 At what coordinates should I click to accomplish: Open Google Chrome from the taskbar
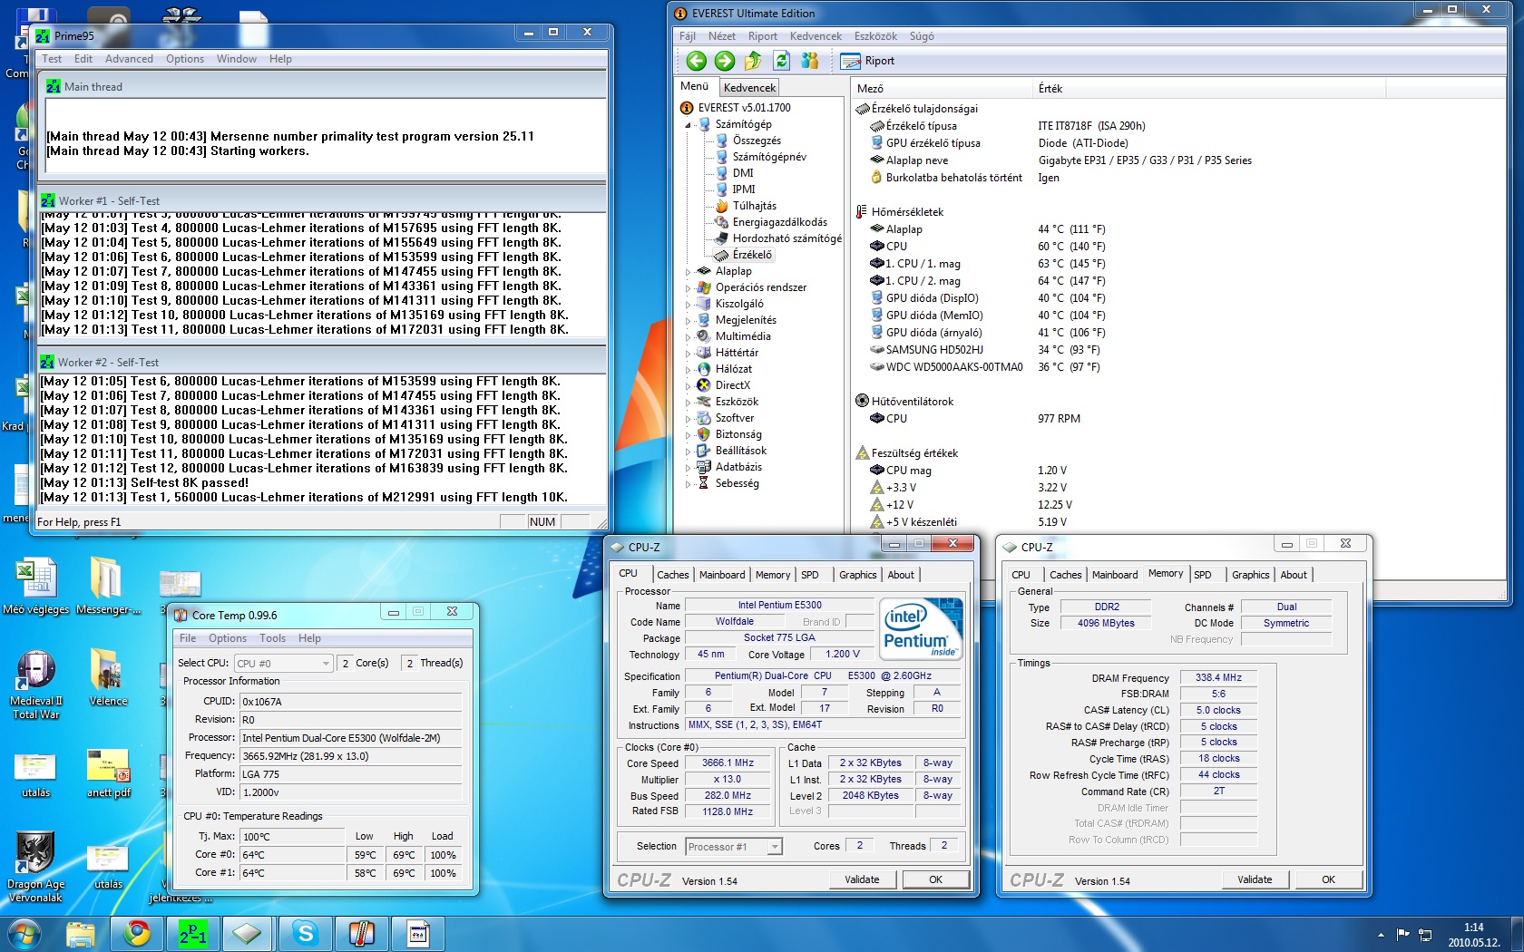pyautogui.click(x=137, y=934)
